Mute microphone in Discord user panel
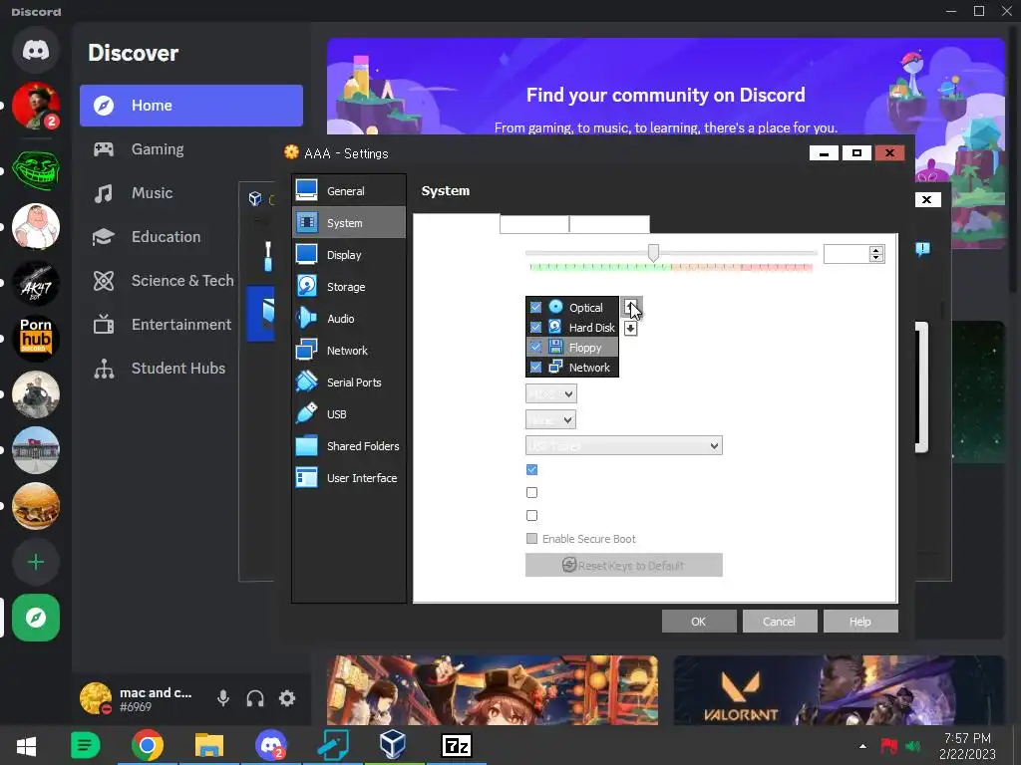 click(x=223, y=698)
